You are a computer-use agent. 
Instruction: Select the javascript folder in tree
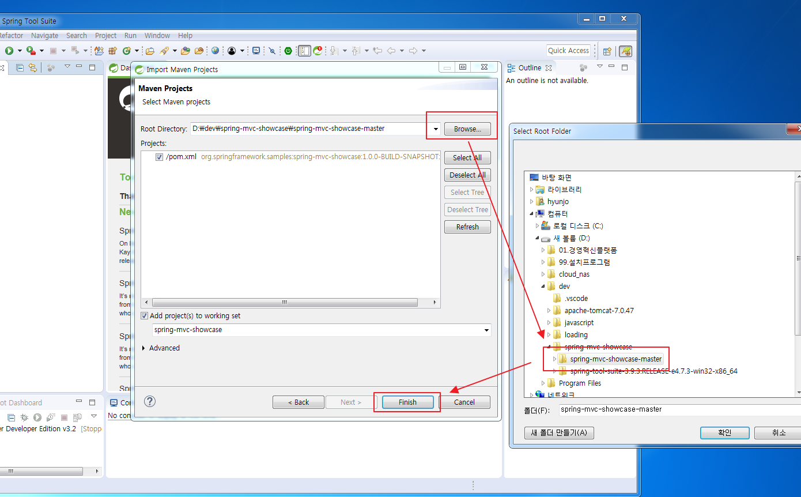point(573,323)
